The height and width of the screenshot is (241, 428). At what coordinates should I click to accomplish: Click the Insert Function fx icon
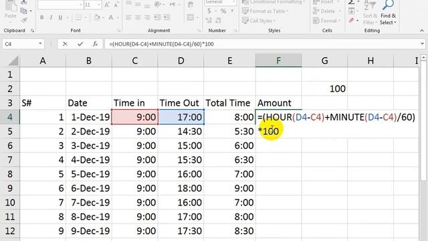(95, 44)
